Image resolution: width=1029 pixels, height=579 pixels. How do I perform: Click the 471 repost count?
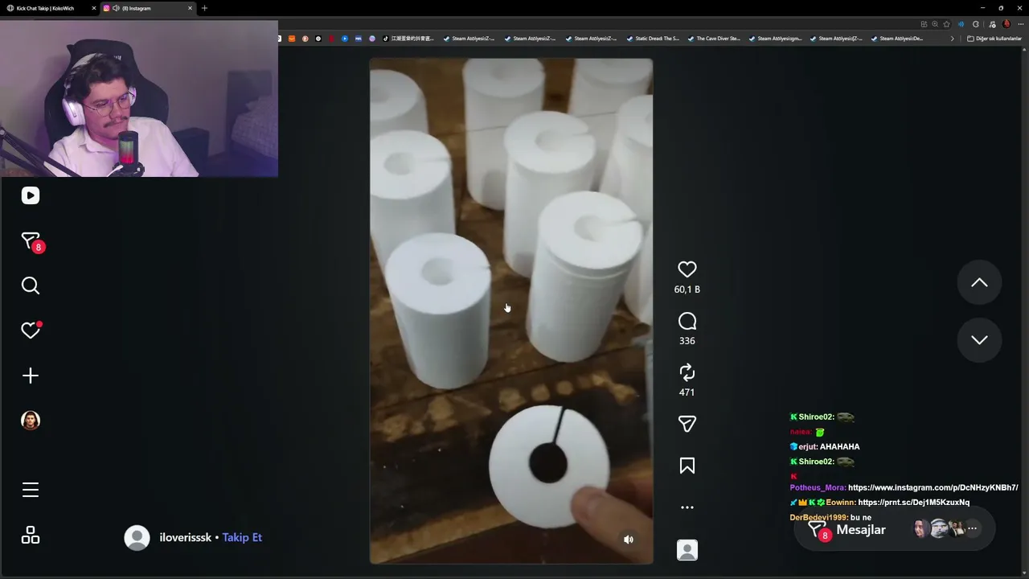coord(687,392)
